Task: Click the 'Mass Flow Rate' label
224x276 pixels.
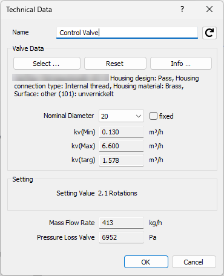Action: [72, 223]
